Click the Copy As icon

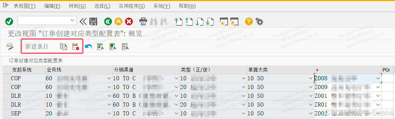click(63, 46)
